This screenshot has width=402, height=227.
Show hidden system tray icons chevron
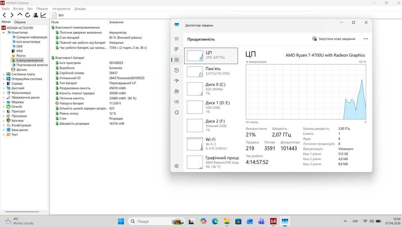point(345,221)
